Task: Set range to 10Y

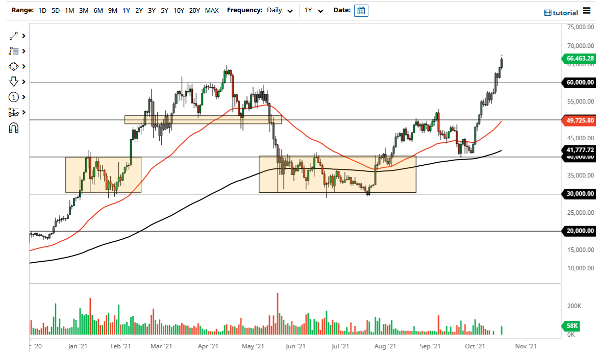Action: coord(179,11)
